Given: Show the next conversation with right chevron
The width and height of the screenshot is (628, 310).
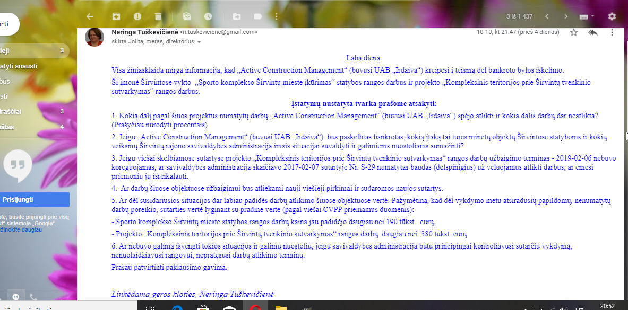Looking at the screenshot, I should (566, 16).
